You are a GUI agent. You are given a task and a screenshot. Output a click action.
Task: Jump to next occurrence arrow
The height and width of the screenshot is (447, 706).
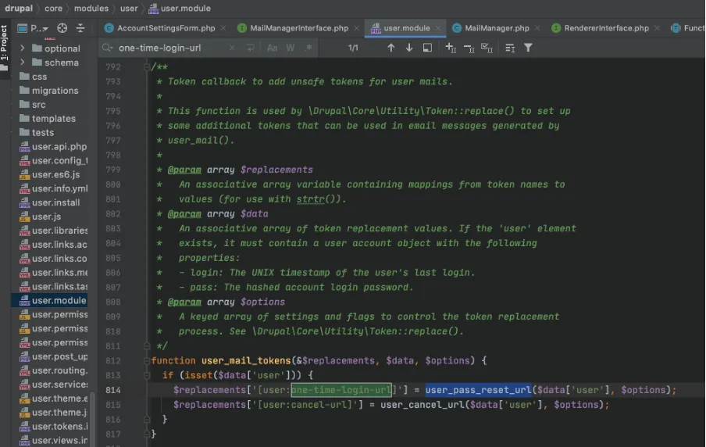pos(408,48)
